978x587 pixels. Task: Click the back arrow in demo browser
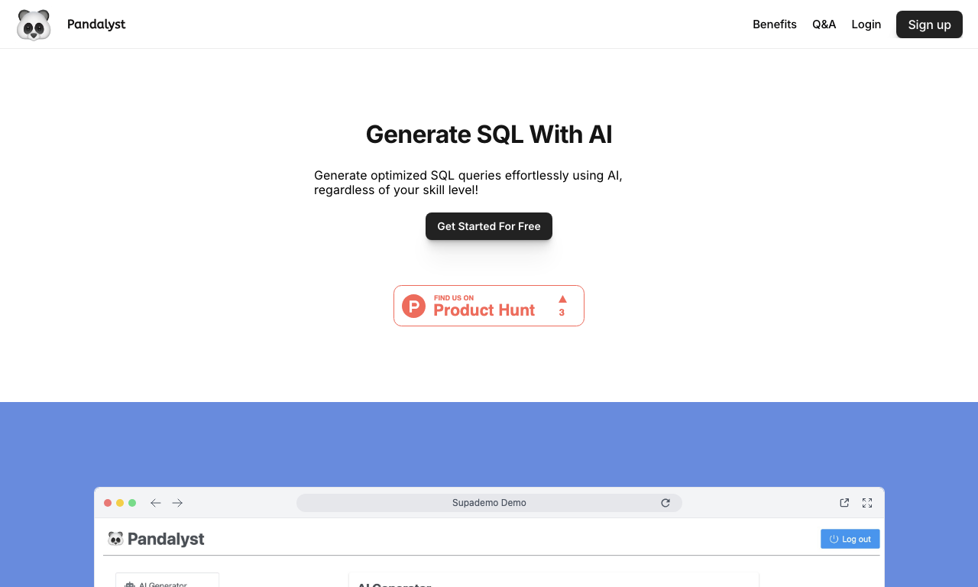click(156, 503)
